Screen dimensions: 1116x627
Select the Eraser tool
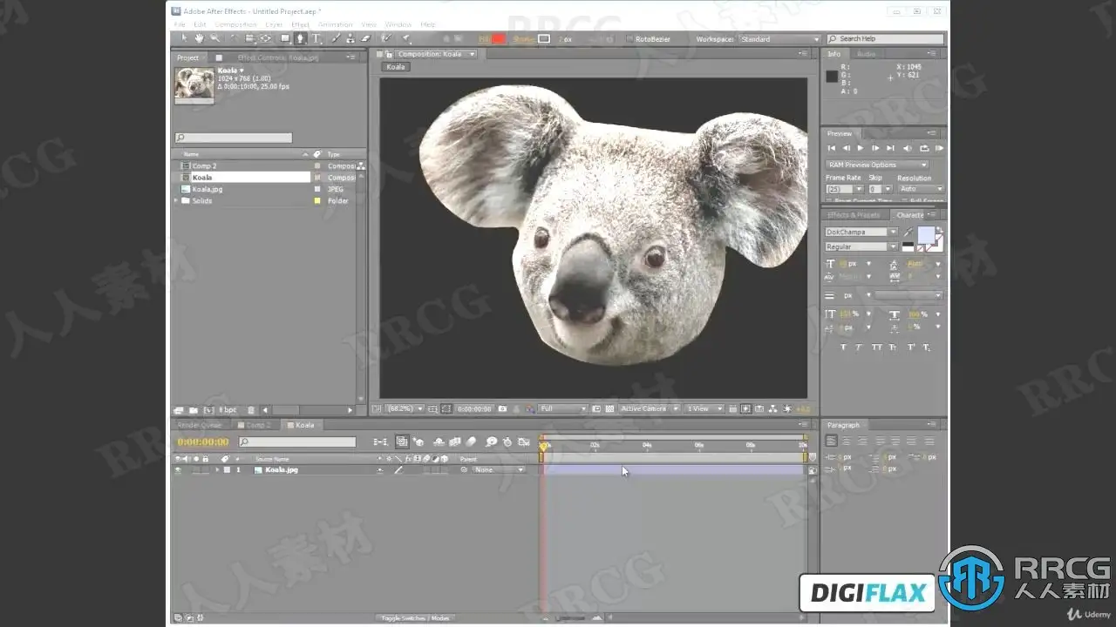coord(366,38)
